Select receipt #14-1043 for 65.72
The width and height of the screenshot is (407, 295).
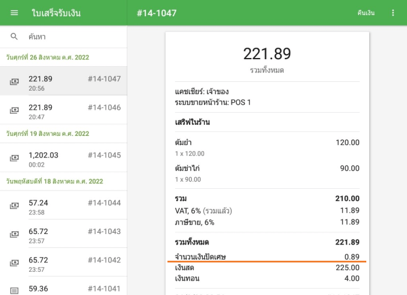[64, 234]
